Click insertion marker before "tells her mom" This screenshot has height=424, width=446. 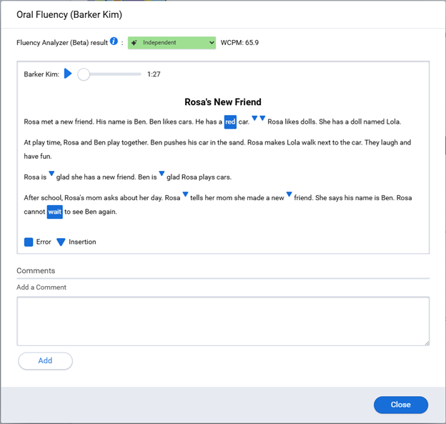pyautogui.click(x=185, y=194)
